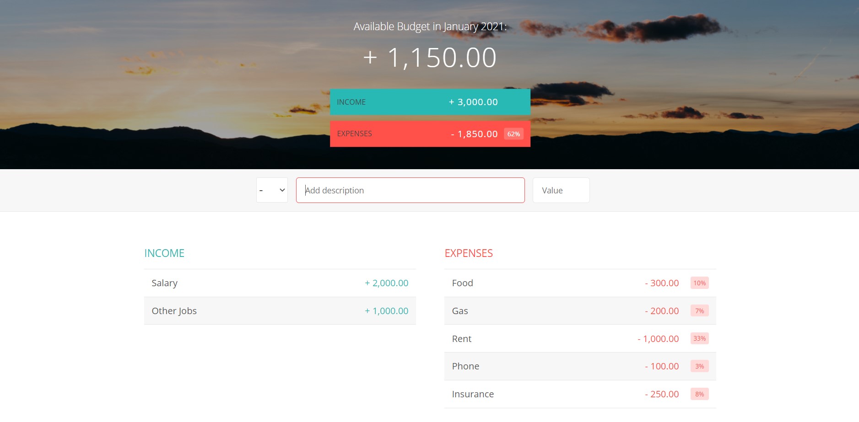Focus the Add description field

click(x=410, y=190)
